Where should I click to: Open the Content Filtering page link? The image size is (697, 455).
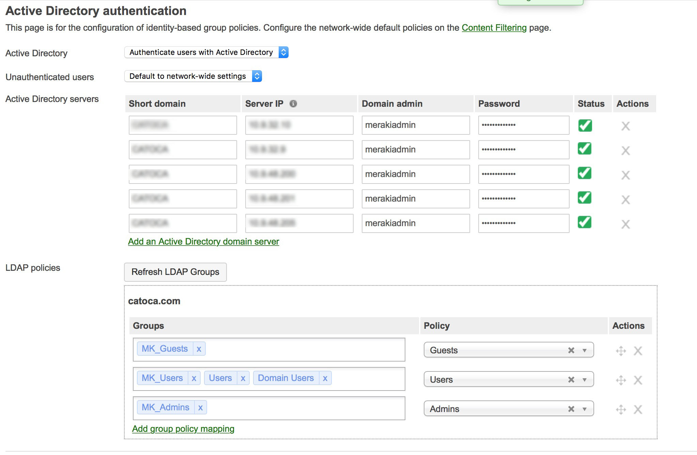pyautogui.click(x=494, y=28)
